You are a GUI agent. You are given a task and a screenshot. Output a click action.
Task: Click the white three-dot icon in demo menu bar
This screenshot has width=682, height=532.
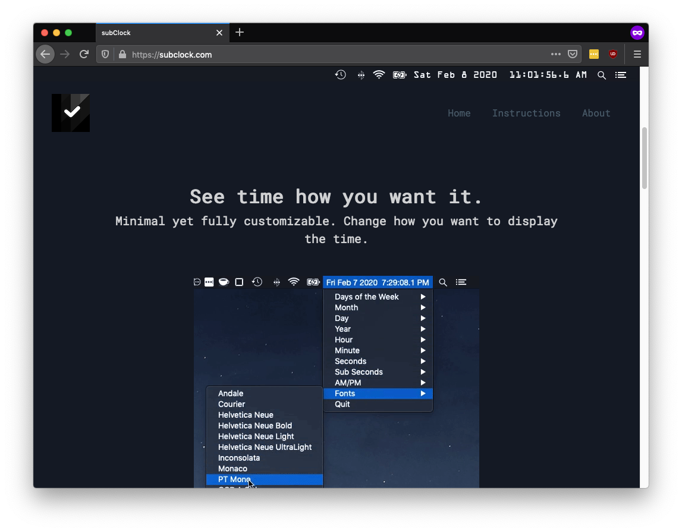point(209,282)
